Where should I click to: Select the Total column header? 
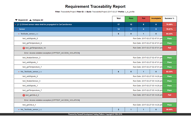point(118,19)
